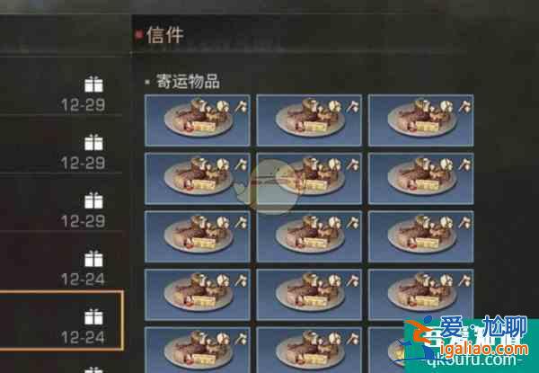Click gift icon in highlighted 12-24 mail
The width and height of the screenshot is (539, 373).
(93, 317)
